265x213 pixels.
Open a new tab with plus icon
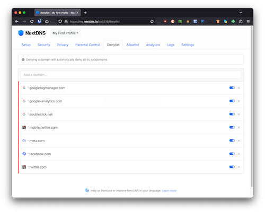85,13
